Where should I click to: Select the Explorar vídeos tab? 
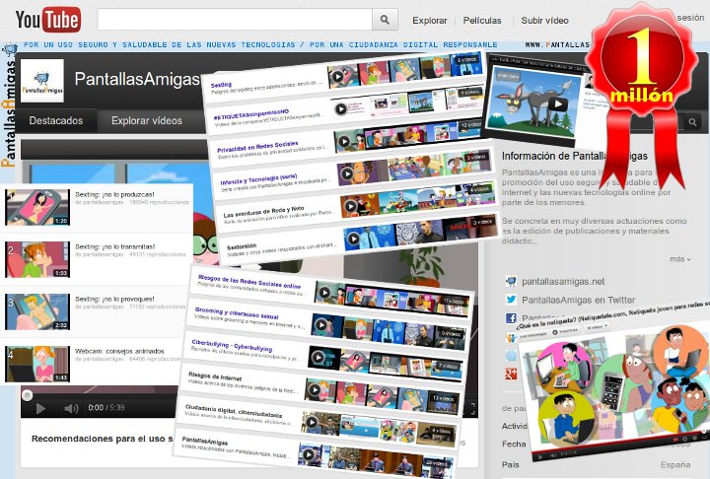click(x=147, y=121)
